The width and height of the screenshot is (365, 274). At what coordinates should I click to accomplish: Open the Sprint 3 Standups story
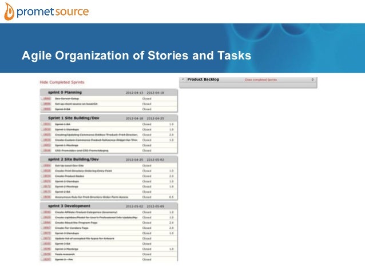tap(67, 233)
